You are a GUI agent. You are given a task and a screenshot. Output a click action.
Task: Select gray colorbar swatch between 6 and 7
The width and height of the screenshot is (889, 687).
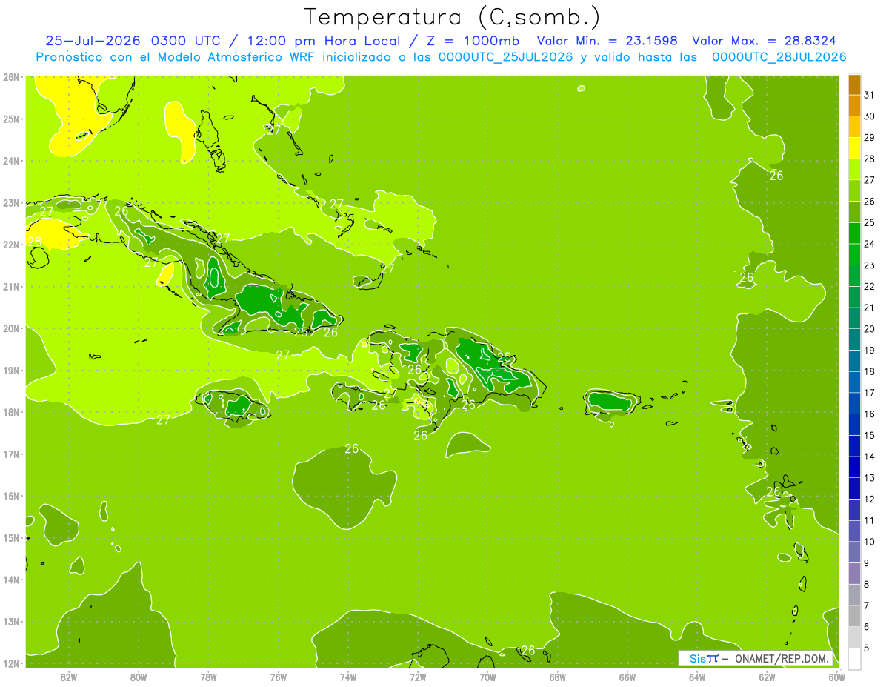(x=854, y=615)
